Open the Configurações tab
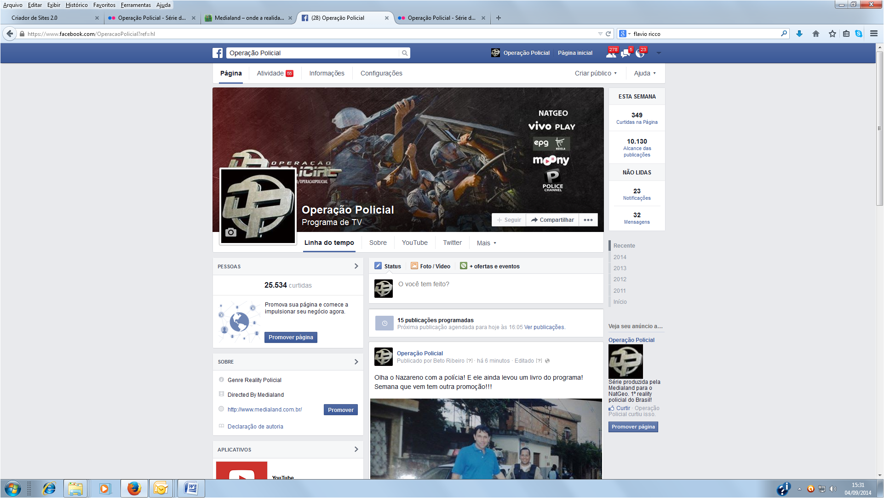Screen dimensions: 884x498 381,73
